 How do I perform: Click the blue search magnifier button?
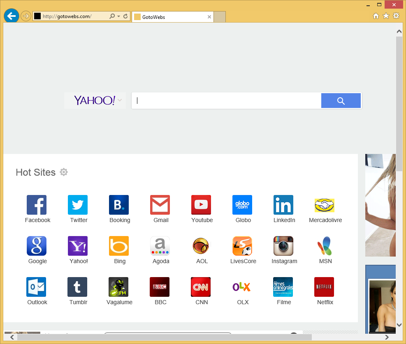(341, 101)
